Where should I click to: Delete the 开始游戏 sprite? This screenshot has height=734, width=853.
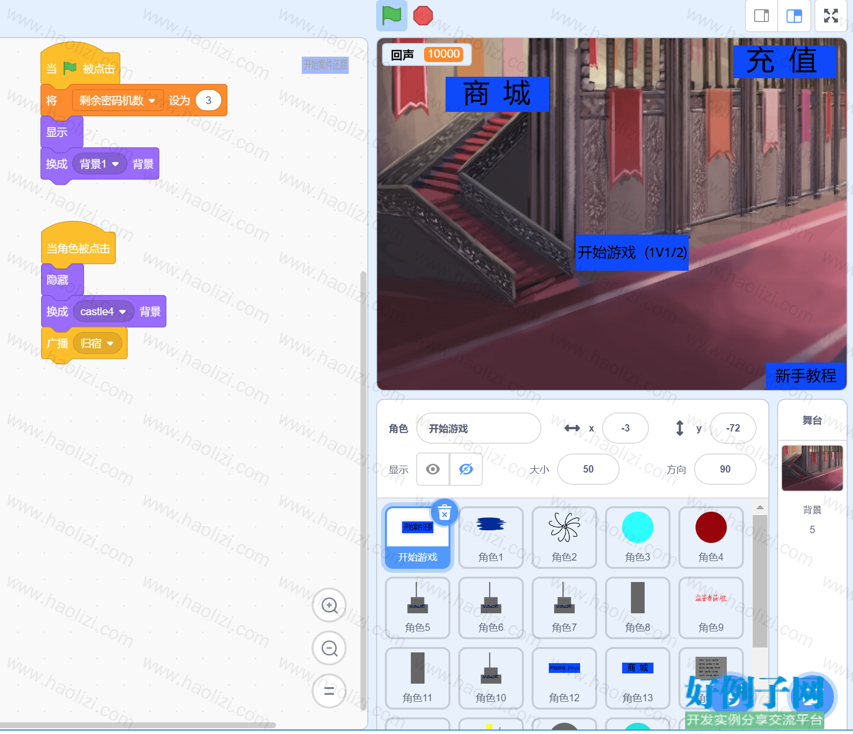445,513
